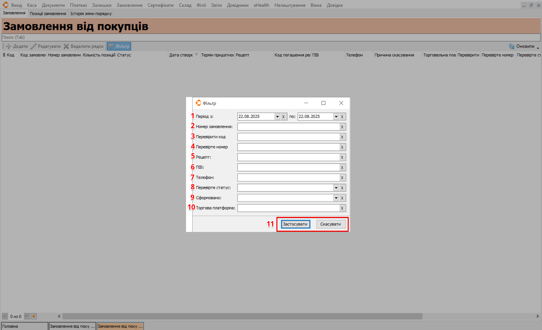The image size is (542, 330).
Task: Clear the Рецепт field using X button
Action: [x=342, y=157]
